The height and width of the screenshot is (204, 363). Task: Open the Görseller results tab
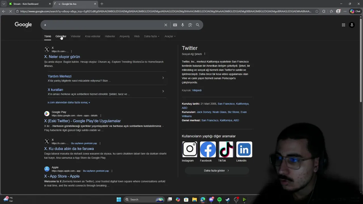61,36
